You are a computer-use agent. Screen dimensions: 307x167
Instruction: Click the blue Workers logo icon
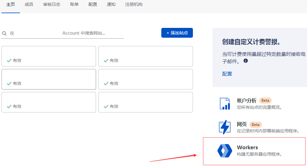[224, 150]
